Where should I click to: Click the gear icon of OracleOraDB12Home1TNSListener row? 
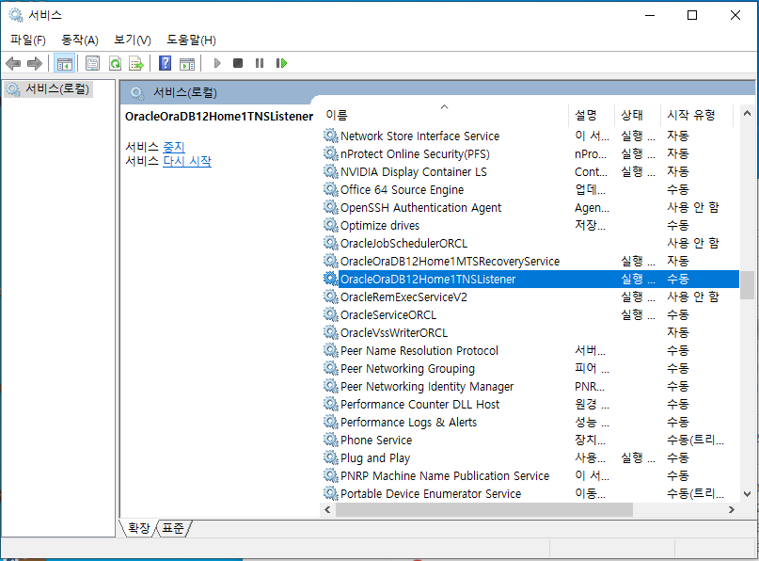click(x=331, y=279)
